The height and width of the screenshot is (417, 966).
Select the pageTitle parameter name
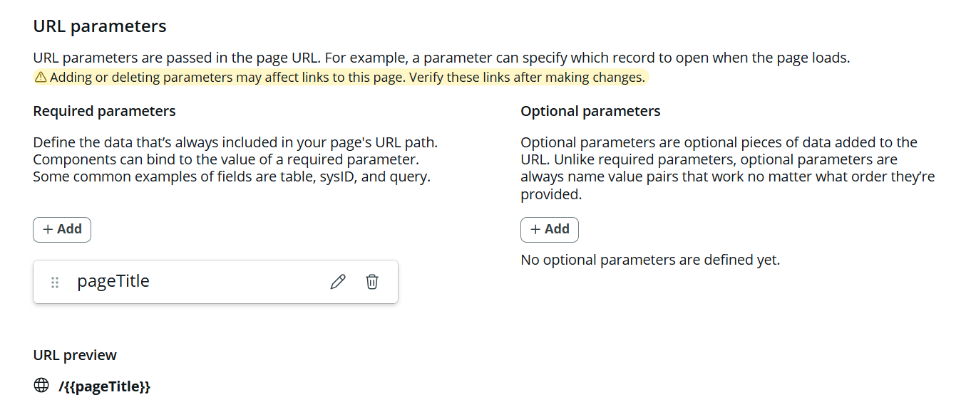pyautogui.click(x=113, y=281)
